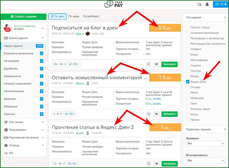Screen dimensions: 229x168
Task: Expand Мои заказы menu
Action: pyautogui.click(x=23, y=122)
